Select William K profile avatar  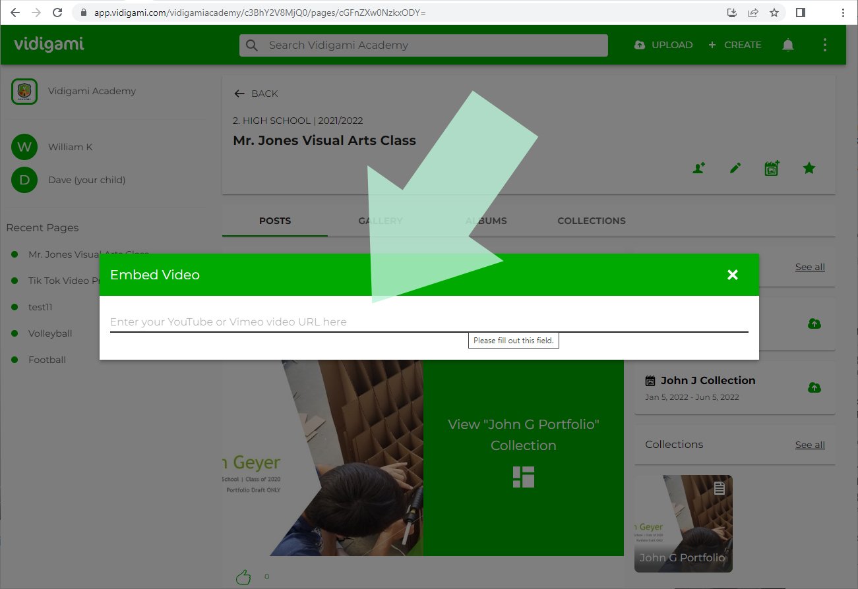24,146
